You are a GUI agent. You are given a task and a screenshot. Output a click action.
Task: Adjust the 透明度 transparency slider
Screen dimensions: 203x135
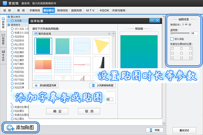point(180,33)
